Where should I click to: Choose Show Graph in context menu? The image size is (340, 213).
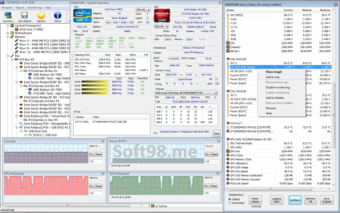point(274,72)
